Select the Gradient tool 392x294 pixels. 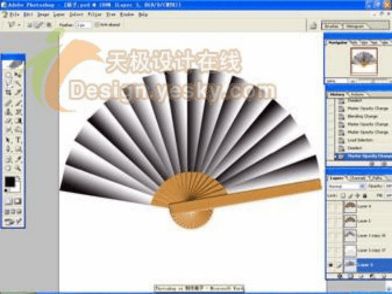tap(18, 121)
